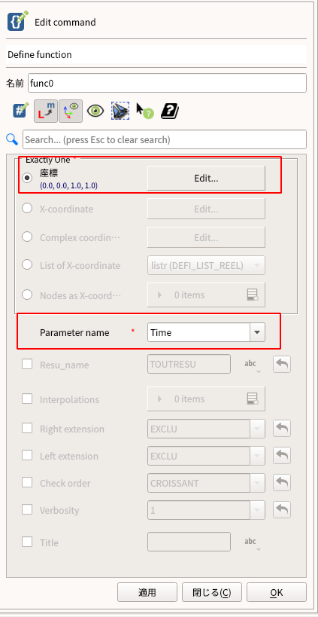The width and height of the screenshot is (318, 617).
Task: Toggle the L-m business translation icon
Action: click(46, 111)
